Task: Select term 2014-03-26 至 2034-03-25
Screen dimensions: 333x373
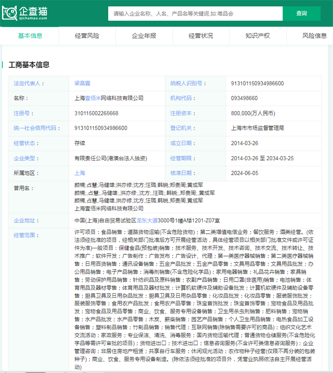Action: click(262, 158)
